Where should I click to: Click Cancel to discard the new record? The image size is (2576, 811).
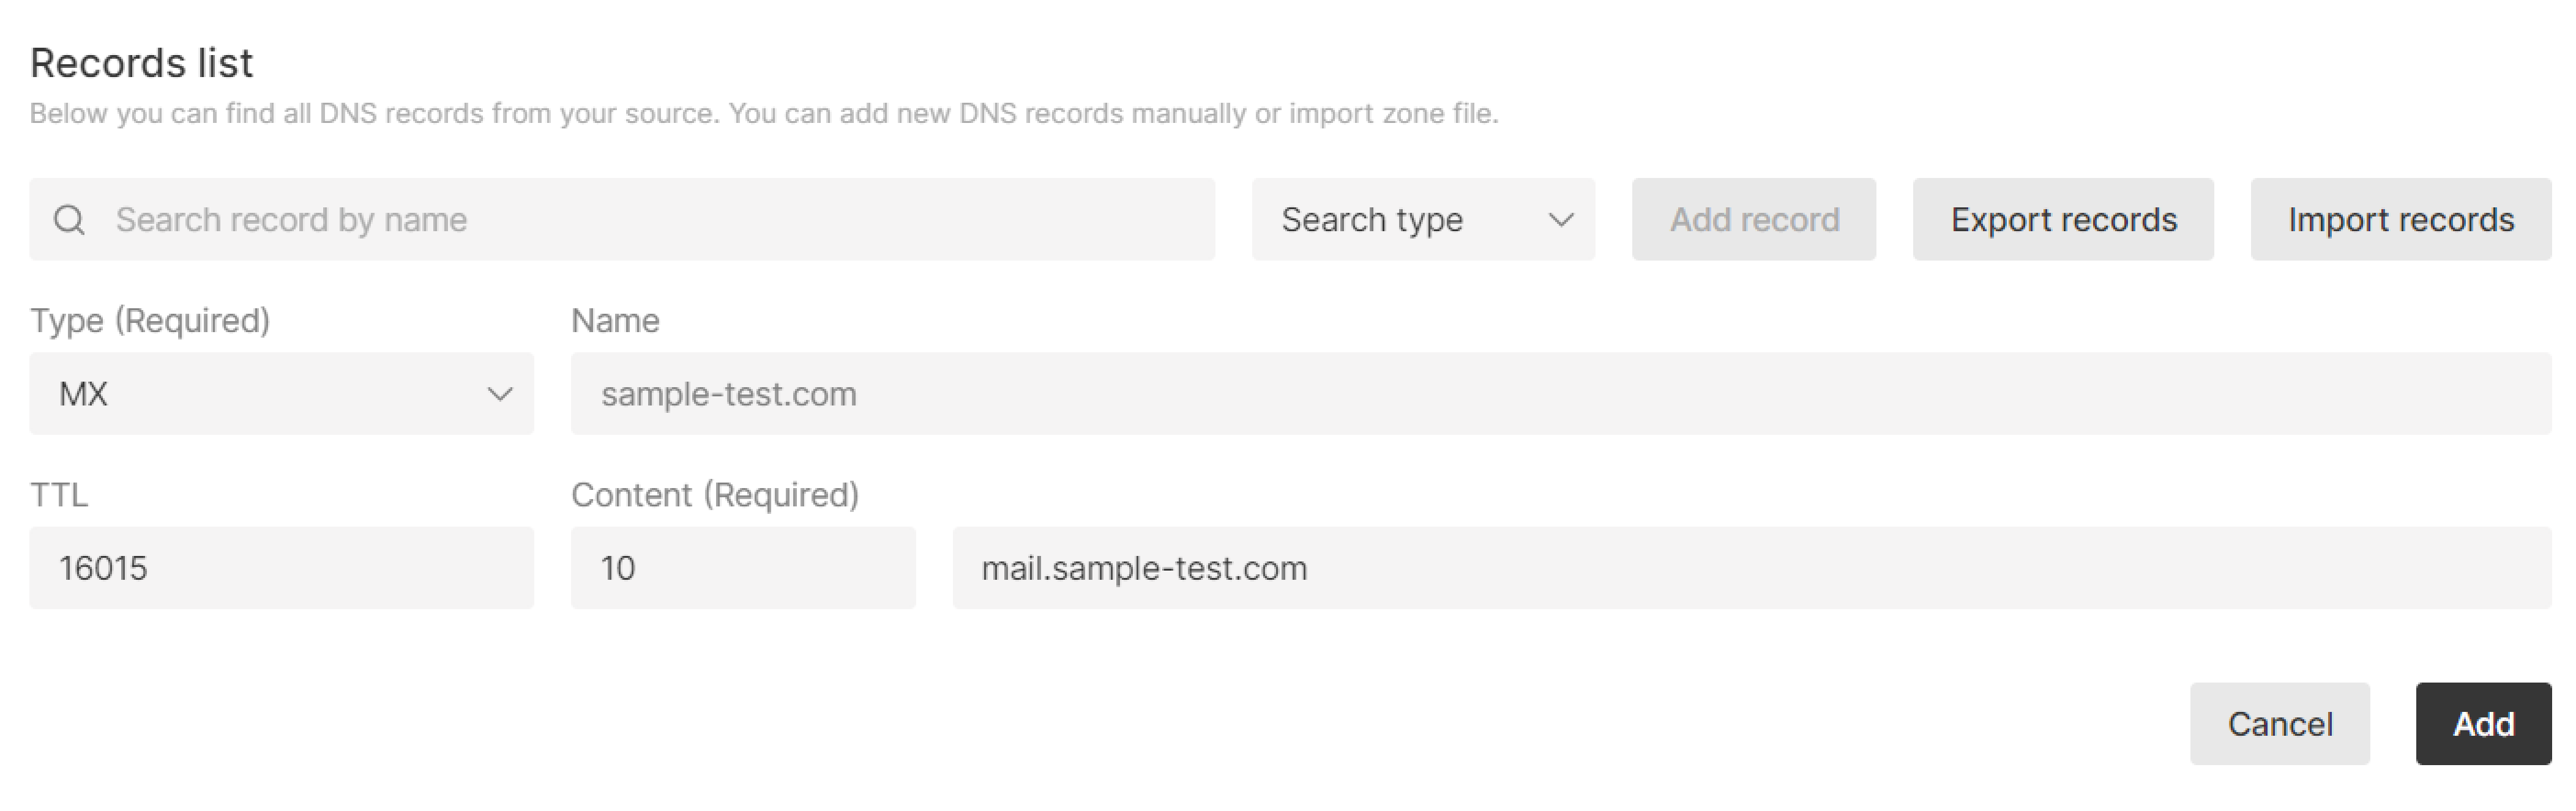2280,724
